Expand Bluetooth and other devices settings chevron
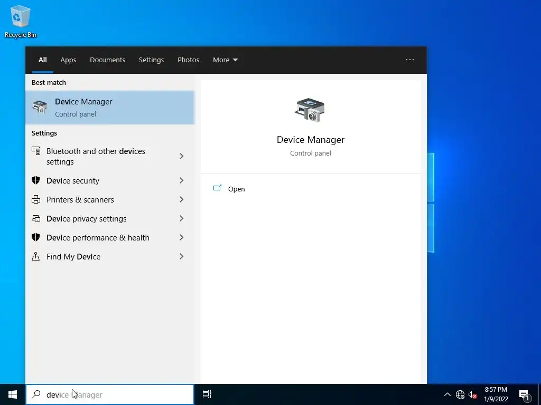 point(182,156)
